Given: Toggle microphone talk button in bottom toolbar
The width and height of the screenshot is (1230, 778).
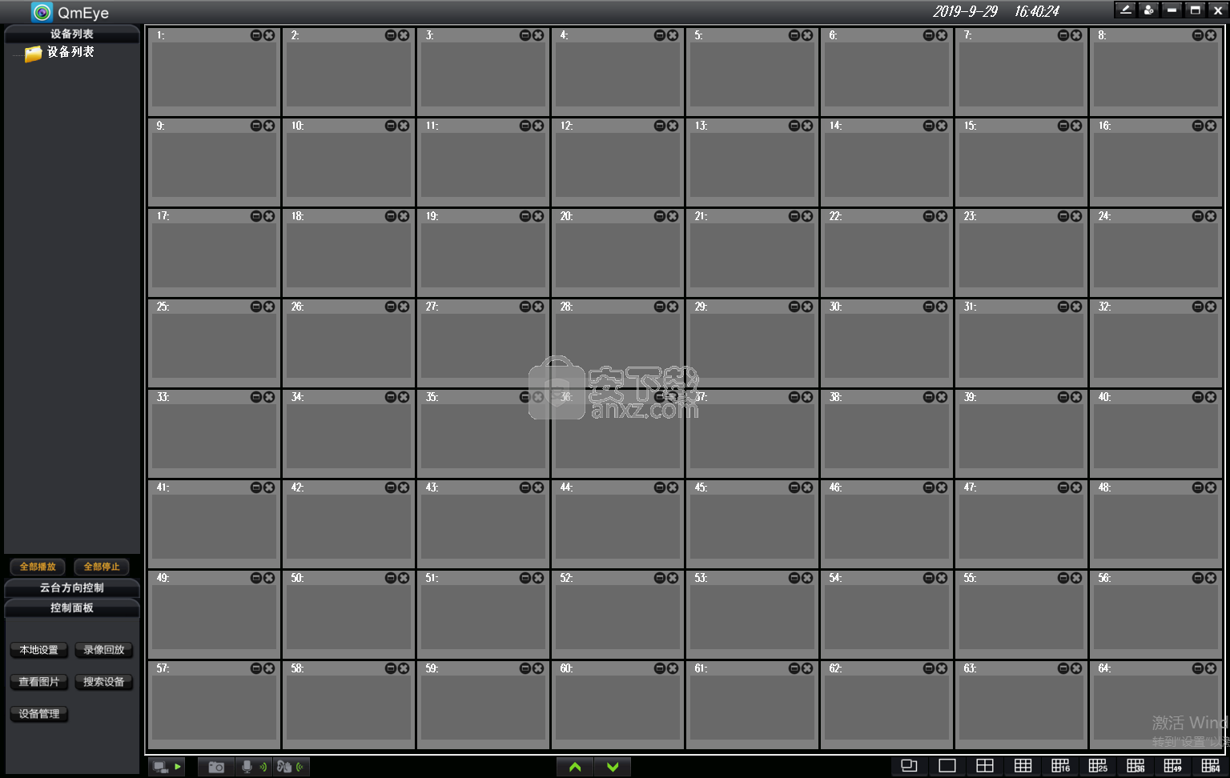Looking at the screenshot, I should [x=254, y=767].
